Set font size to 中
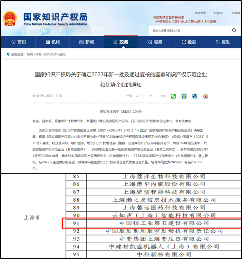 click(x=144, y=96)
